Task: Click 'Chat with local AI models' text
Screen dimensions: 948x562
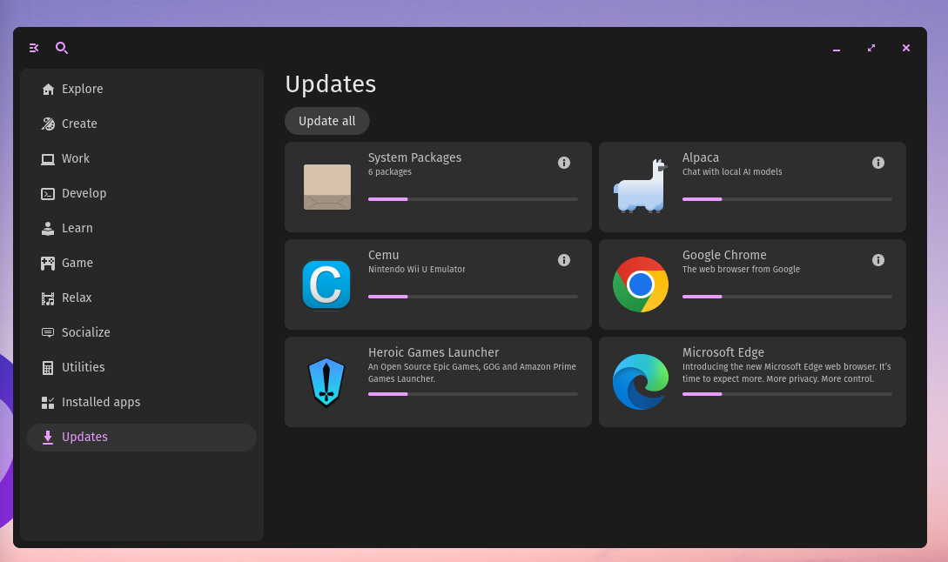Action: (x=732, y=172)
